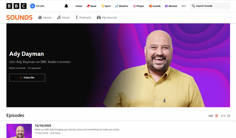Open BBC Weather
Screen dimensions: 236x138
pyautogui.click(x=122, y=6)
